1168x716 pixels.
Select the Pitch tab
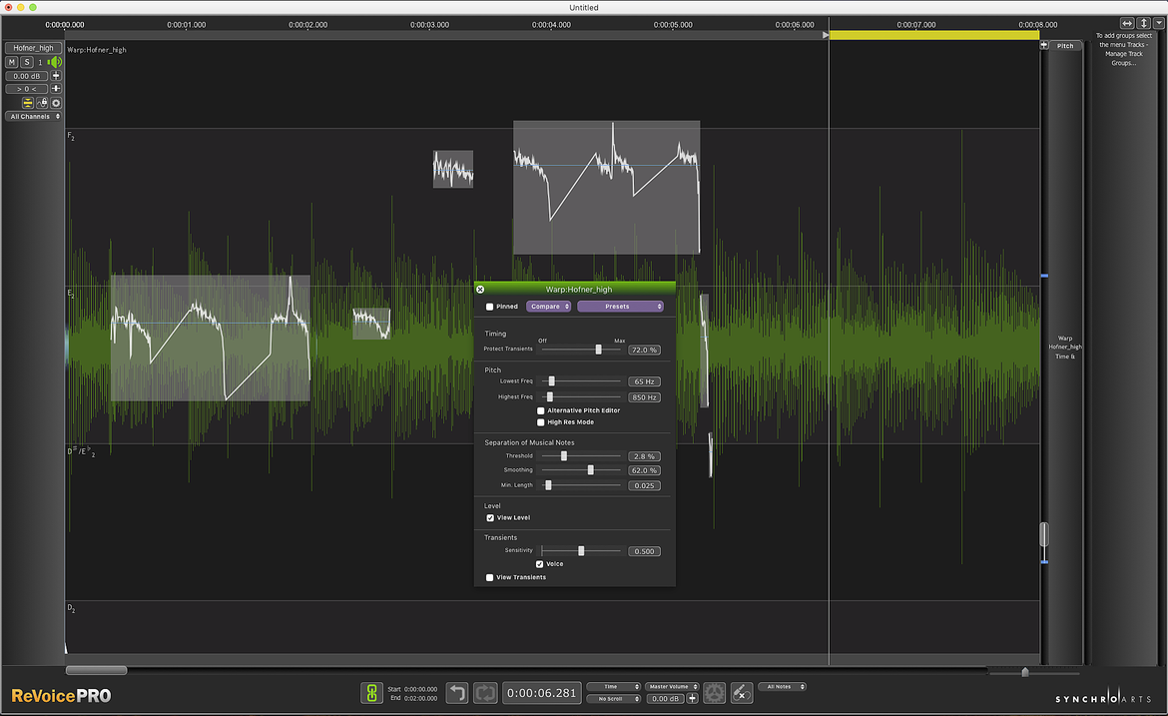point(1065,46)
